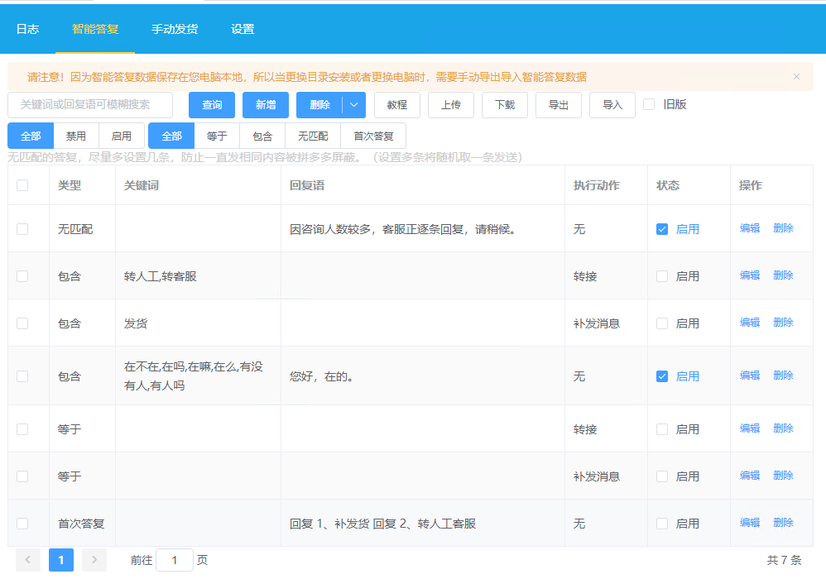Viewport: 826px width, 579px height.
Task: Select the 无匹配 row checkbox
Action: [x=22, y=229]
